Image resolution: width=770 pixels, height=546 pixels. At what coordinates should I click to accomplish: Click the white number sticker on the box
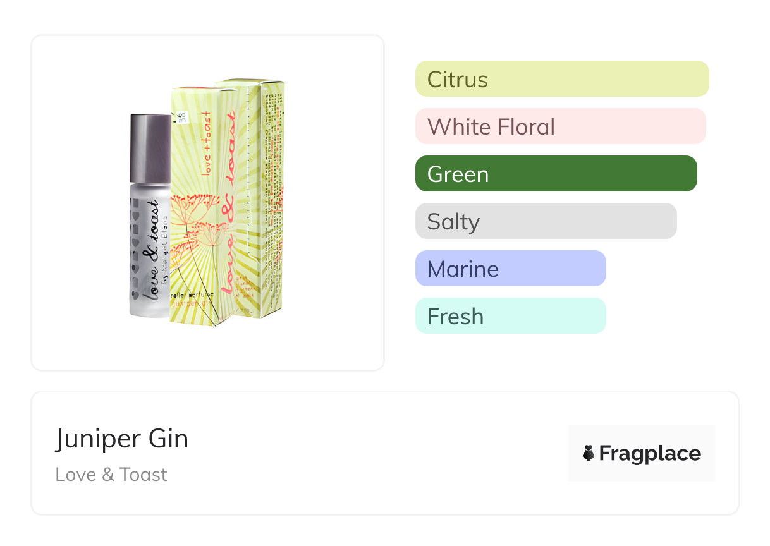click(x=181, y=116)
